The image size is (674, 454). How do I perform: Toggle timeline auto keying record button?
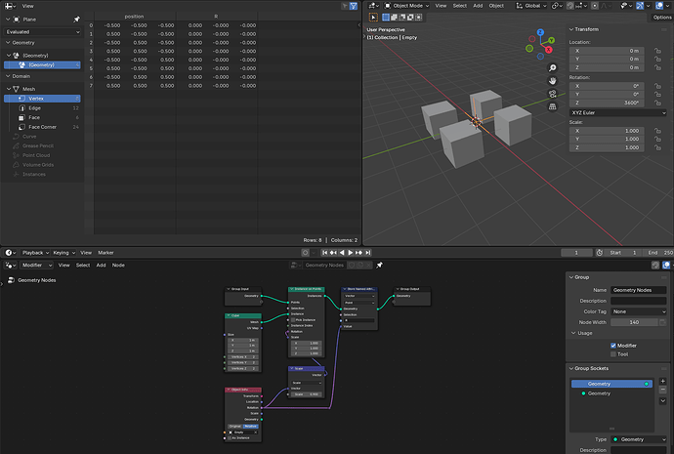point(305,253)
